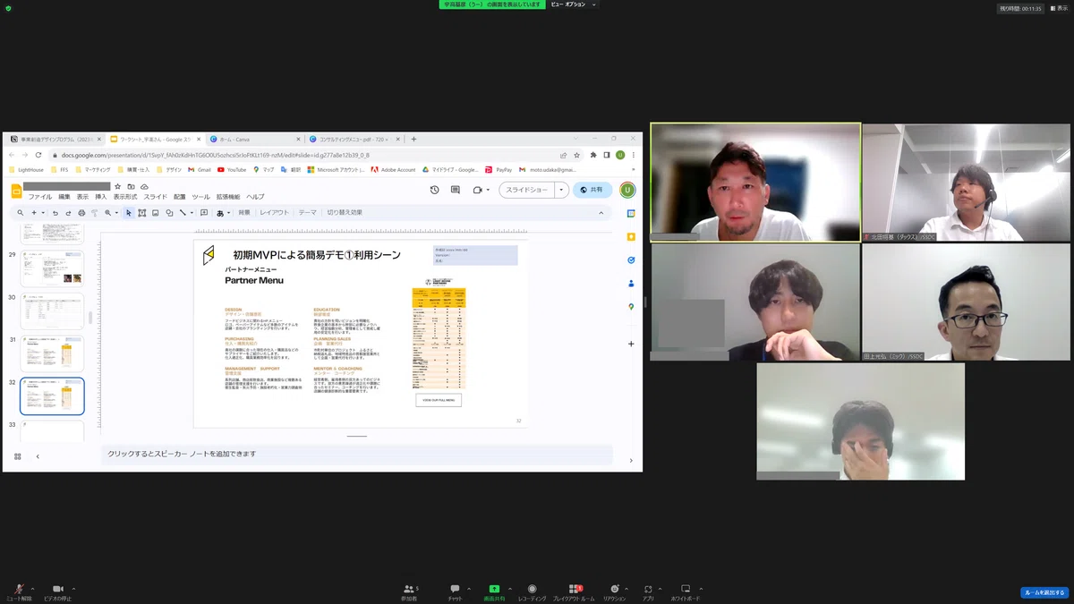Undo the last edit

pyautogui.click(x=55, y=213)
